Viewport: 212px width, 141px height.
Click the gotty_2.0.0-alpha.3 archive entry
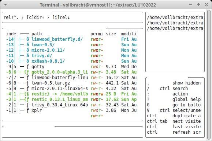(71, 72)
